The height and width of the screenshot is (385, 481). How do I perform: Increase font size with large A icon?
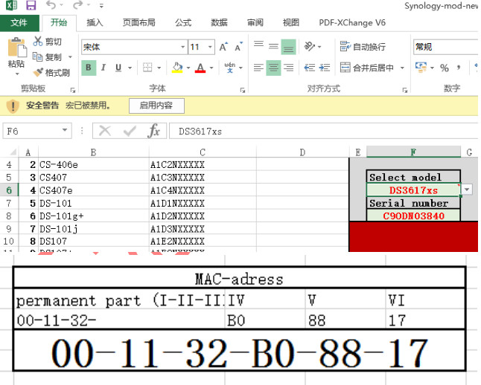(223, 47)
